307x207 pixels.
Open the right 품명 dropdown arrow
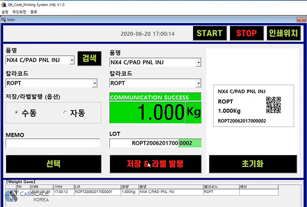pos(198,62)
